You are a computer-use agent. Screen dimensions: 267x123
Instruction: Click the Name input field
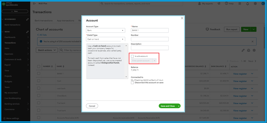pos(150,30)
